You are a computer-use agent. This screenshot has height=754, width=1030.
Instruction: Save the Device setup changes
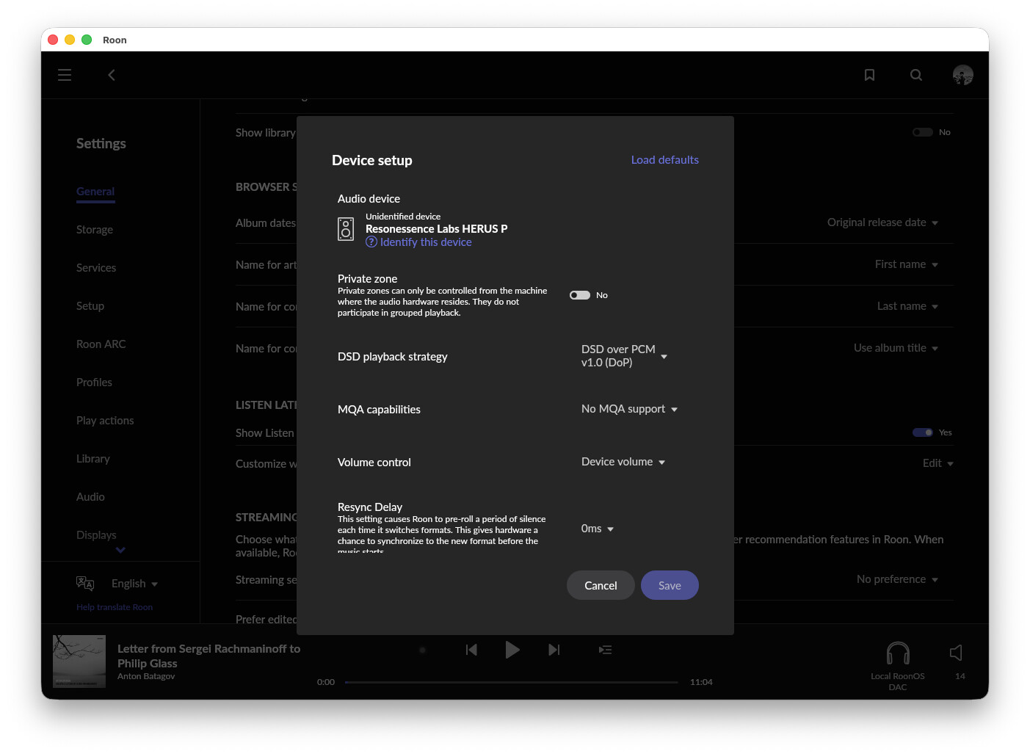click(670, 585)
